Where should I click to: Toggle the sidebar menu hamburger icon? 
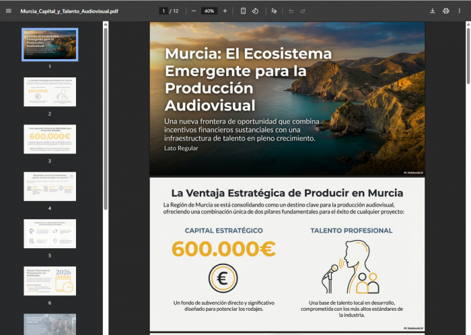click(x=9, y=11)
